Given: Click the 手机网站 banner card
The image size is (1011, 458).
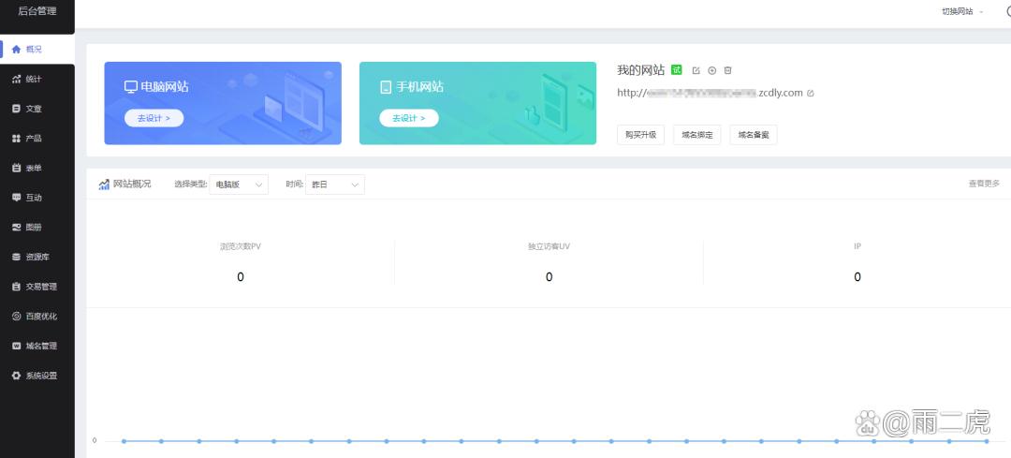Looking at the screenshot, I should pos(477,103).
